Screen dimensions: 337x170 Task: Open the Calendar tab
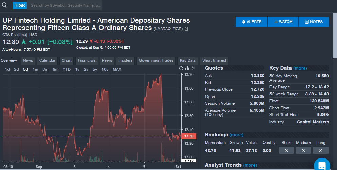click(47, 61)
